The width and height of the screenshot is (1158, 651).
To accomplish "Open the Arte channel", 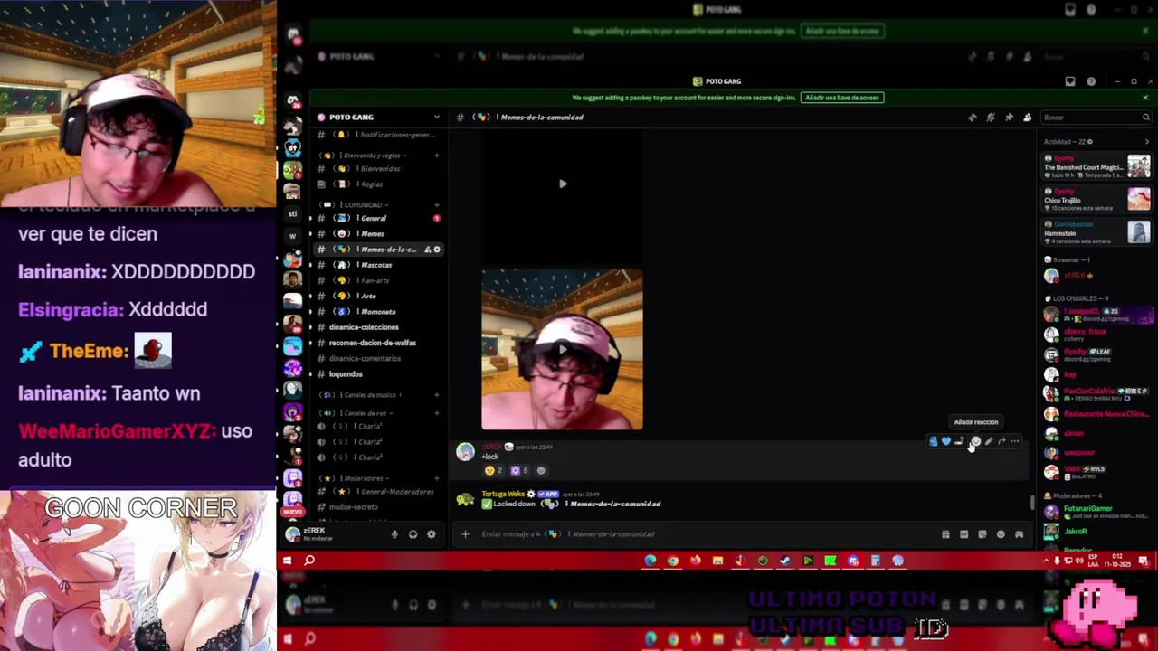I will point(378,297).
